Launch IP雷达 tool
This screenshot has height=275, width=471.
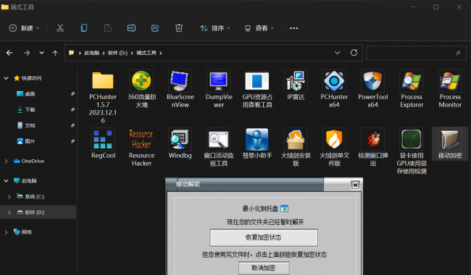(296, 80)
